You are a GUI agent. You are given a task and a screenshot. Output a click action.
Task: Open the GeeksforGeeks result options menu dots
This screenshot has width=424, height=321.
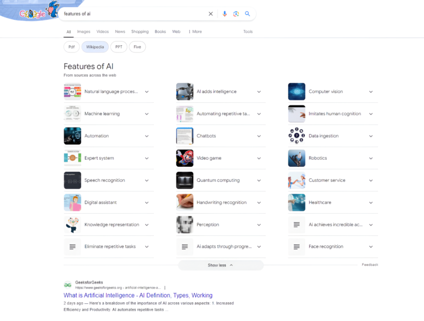[x=165, y=288]
